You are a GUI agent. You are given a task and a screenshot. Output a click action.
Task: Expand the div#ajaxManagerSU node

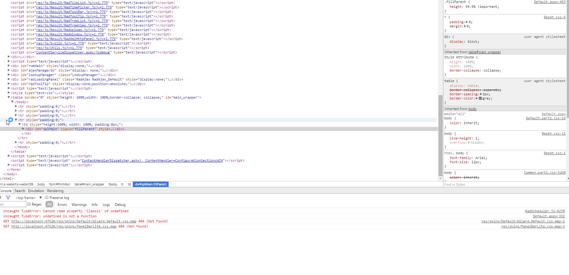(x=9, y=70)
